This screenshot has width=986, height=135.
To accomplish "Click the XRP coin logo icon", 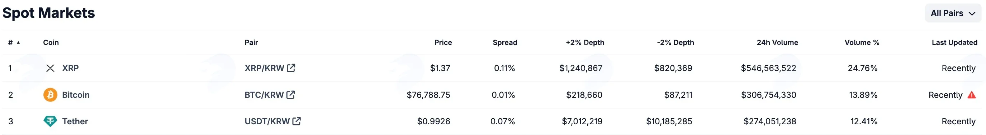I will 50,68.
